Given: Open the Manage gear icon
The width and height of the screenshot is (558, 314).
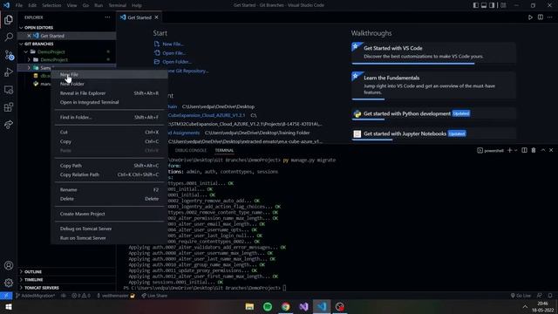Looking at the screenshot, I should point(9,283).
